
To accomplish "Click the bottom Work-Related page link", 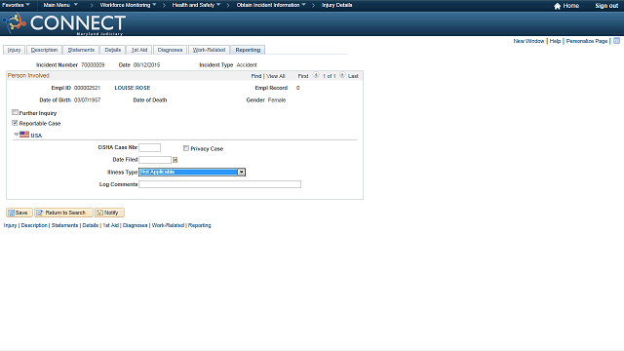I will click(x=168, y=225).
